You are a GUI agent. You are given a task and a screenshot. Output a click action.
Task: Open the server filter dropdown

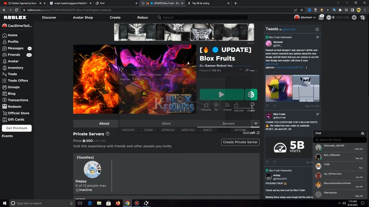click(256, 124)
